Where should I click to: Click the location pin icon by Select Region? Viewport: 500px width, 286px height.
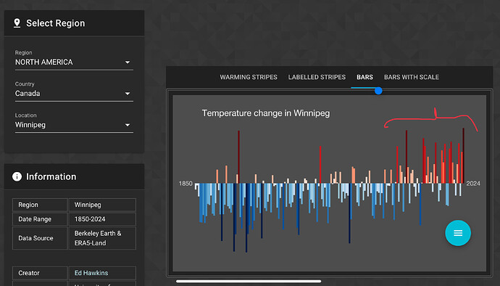(x=17, y=23)
